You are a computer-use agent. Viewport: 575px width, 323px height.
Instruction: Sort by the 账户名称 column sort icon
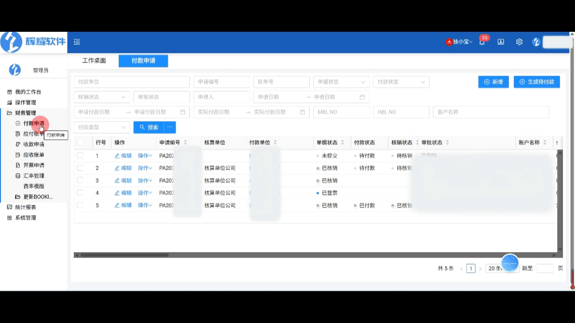tap(545, 142)
